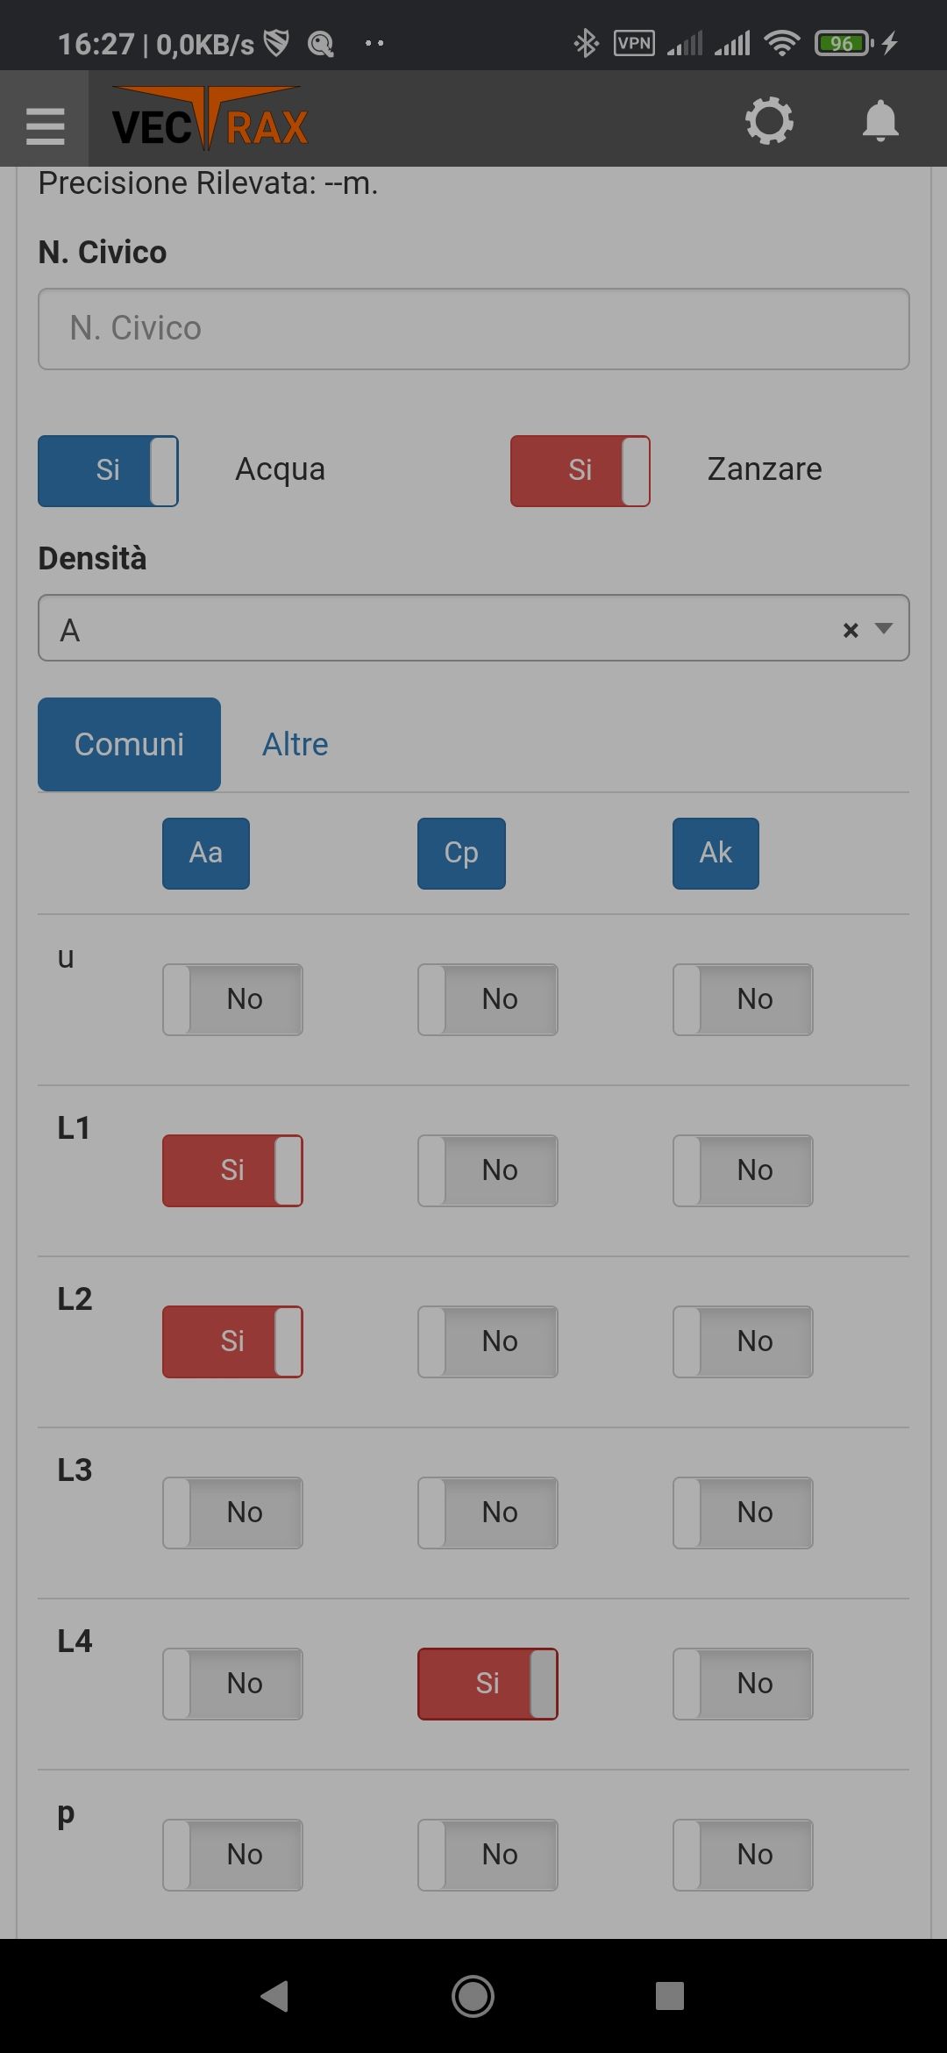Tap the VECTRAX logo
This screenshot has height=2053, width=947.
tap(210, 118)
